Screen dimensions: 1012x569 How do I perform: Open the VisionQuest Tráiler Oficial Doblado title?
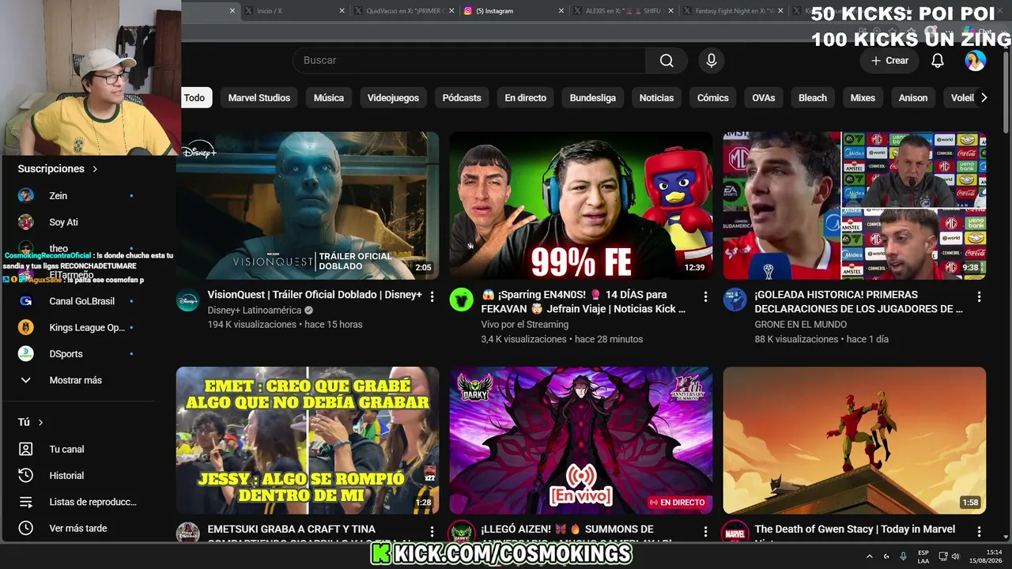pyautogui.click(x=315, y=295)
